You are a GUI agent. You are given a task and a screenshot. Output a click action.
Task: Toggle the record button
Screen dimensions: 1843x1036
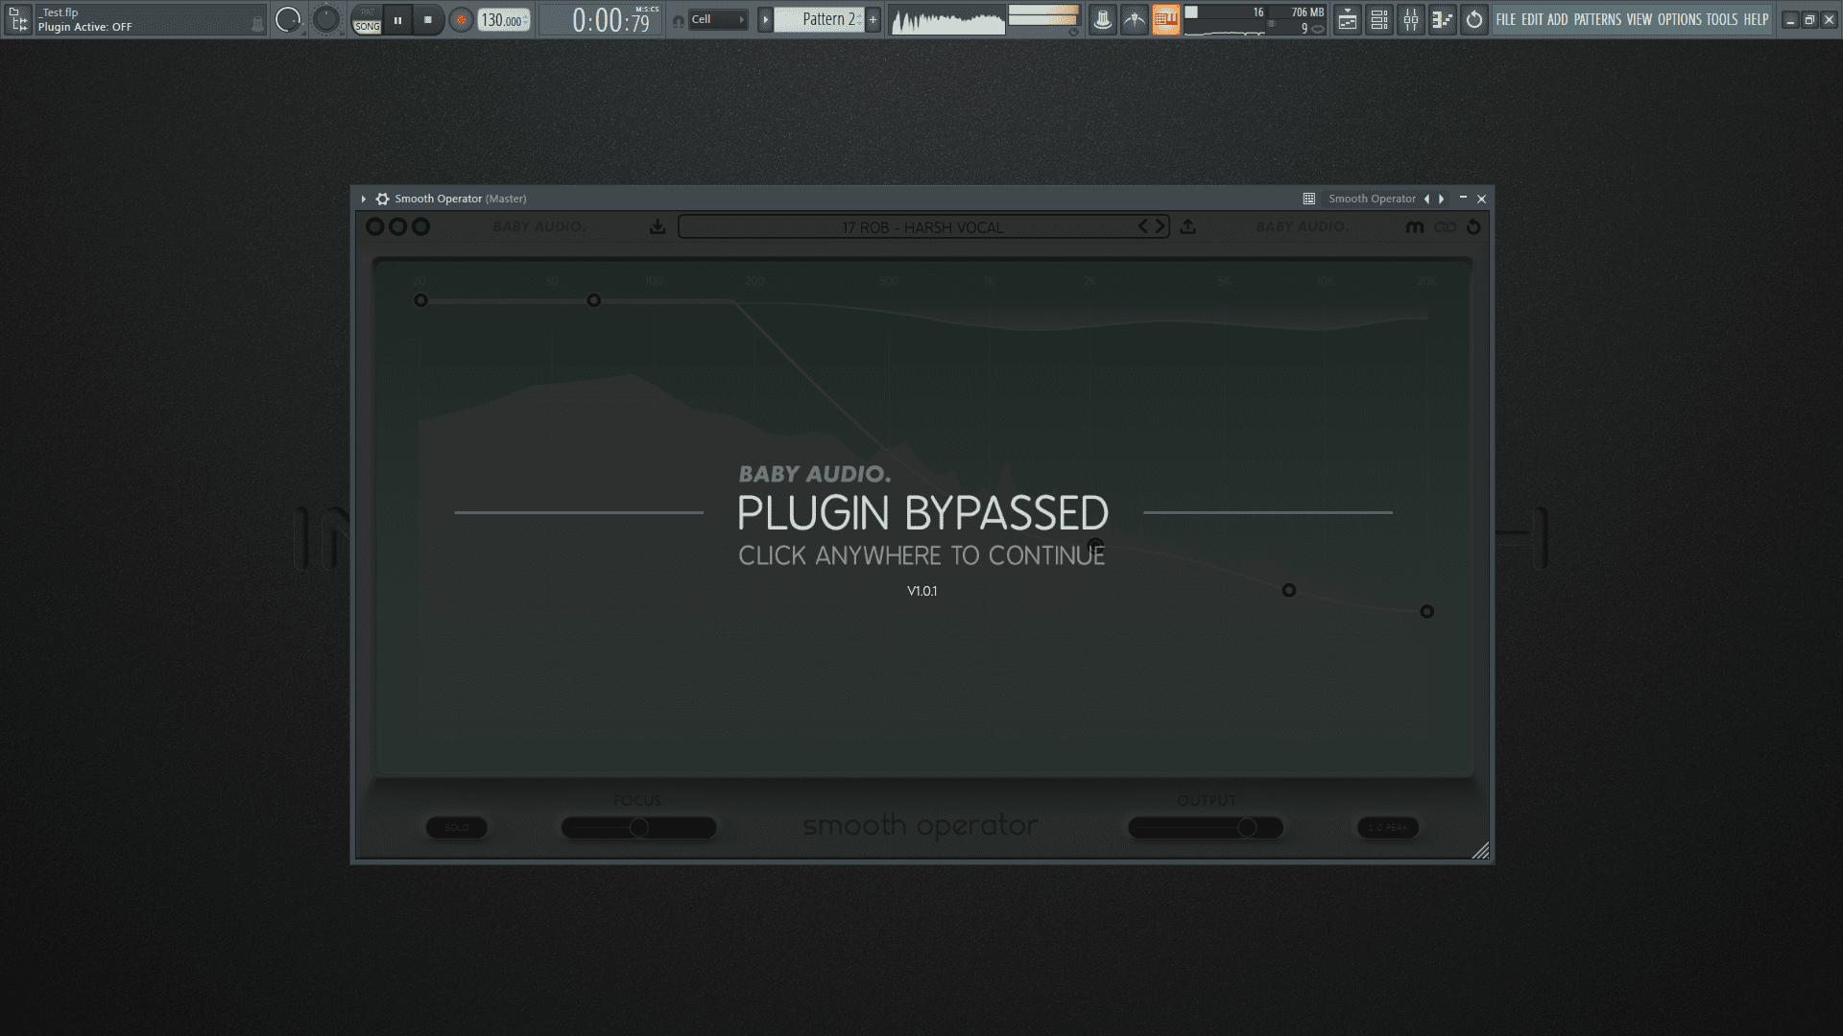click(x=462, y=19)
